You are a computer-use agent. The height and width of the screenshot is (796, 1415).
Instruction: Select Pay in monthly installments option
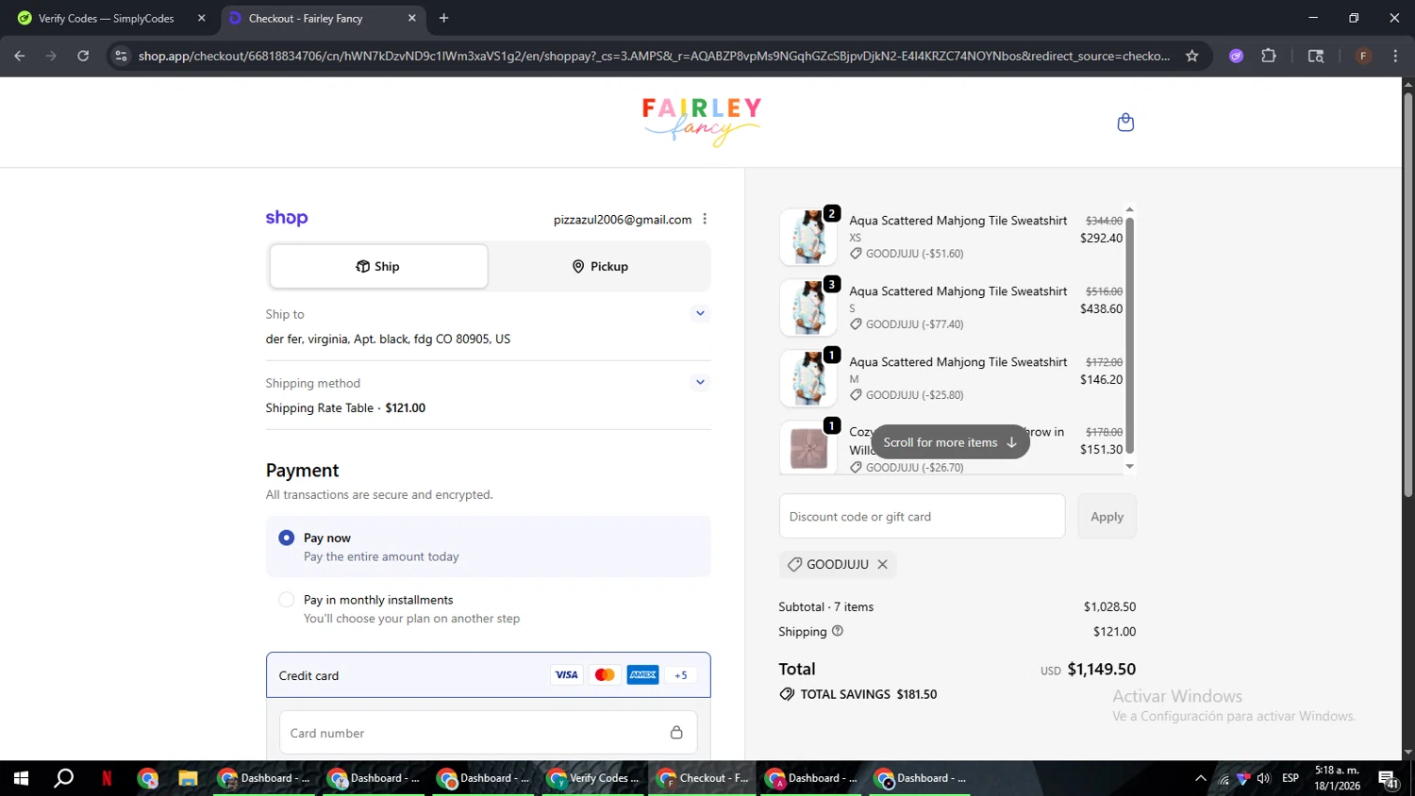click(x=286, y=600)
